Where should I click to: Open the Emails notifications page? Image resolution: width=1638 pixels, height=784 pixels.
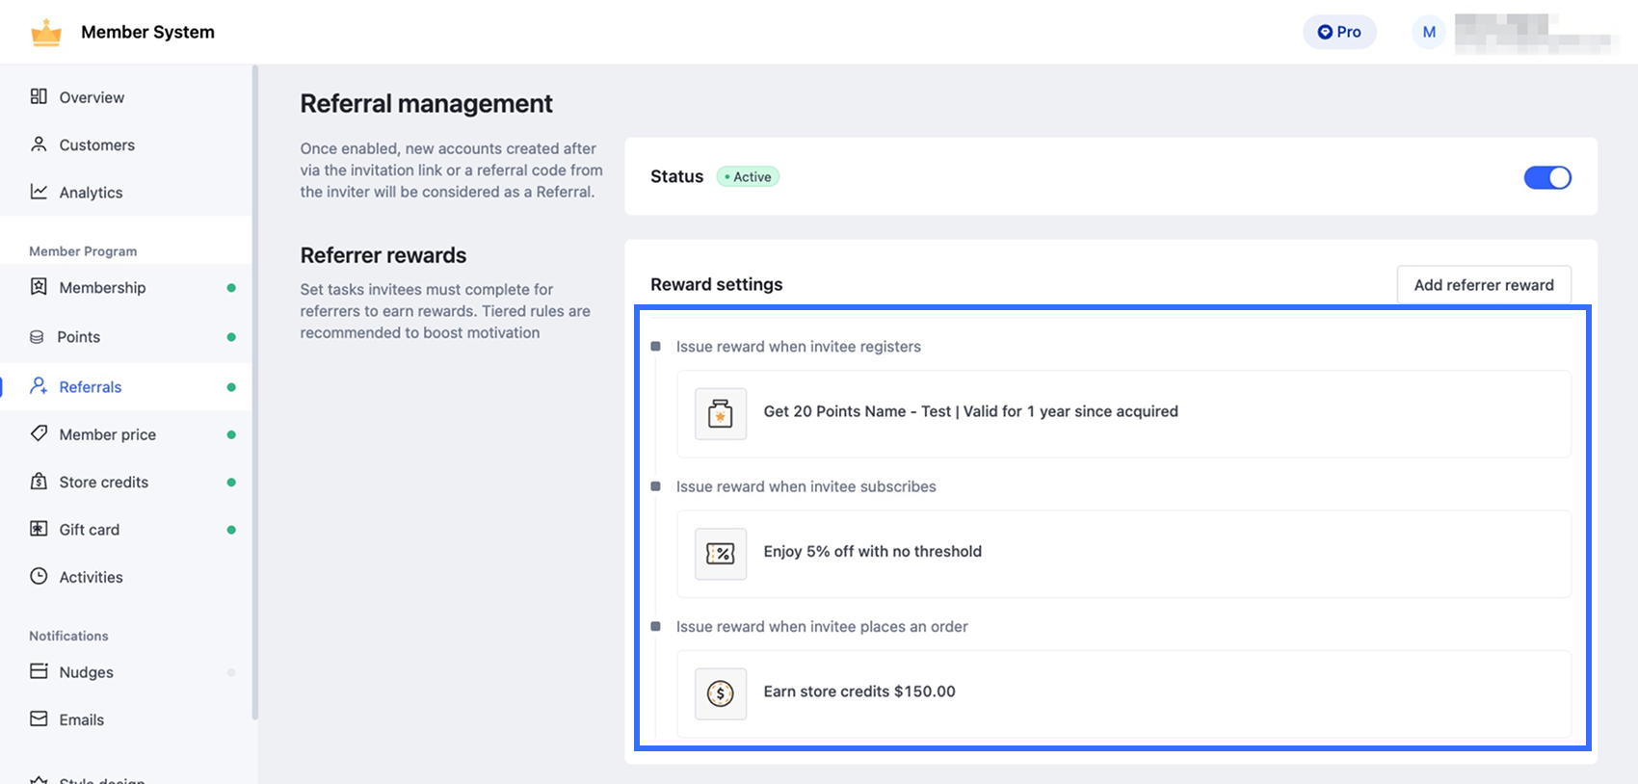point(82,719)
